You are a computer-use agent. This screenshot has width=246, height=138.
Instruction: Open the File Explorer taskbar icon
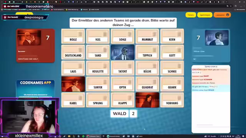69,136
